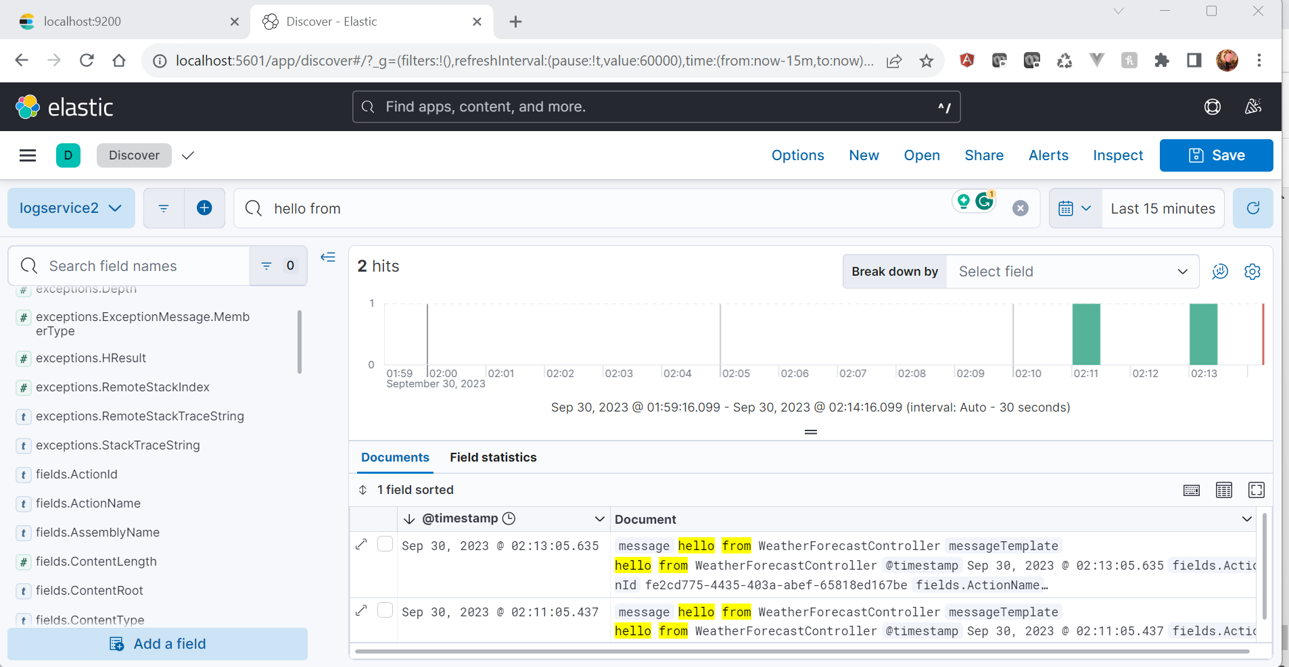Switch to the Field statistics tab
The width and height of the screenshot is (1289, 667).
click(x=492, y=457)
